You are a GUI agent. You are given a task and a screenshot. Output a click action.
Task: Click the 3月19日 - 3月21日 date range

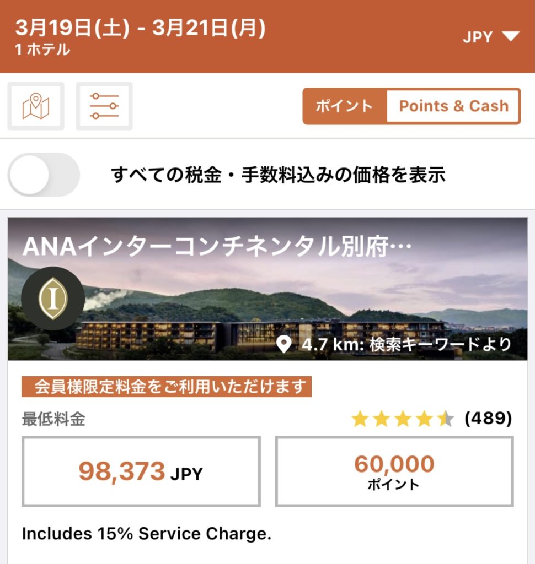[x=141, y=28]
